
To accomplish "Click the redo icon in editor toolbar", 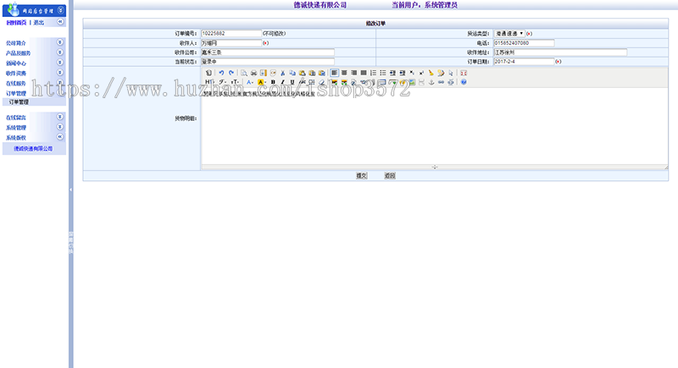I will point(231,73).
